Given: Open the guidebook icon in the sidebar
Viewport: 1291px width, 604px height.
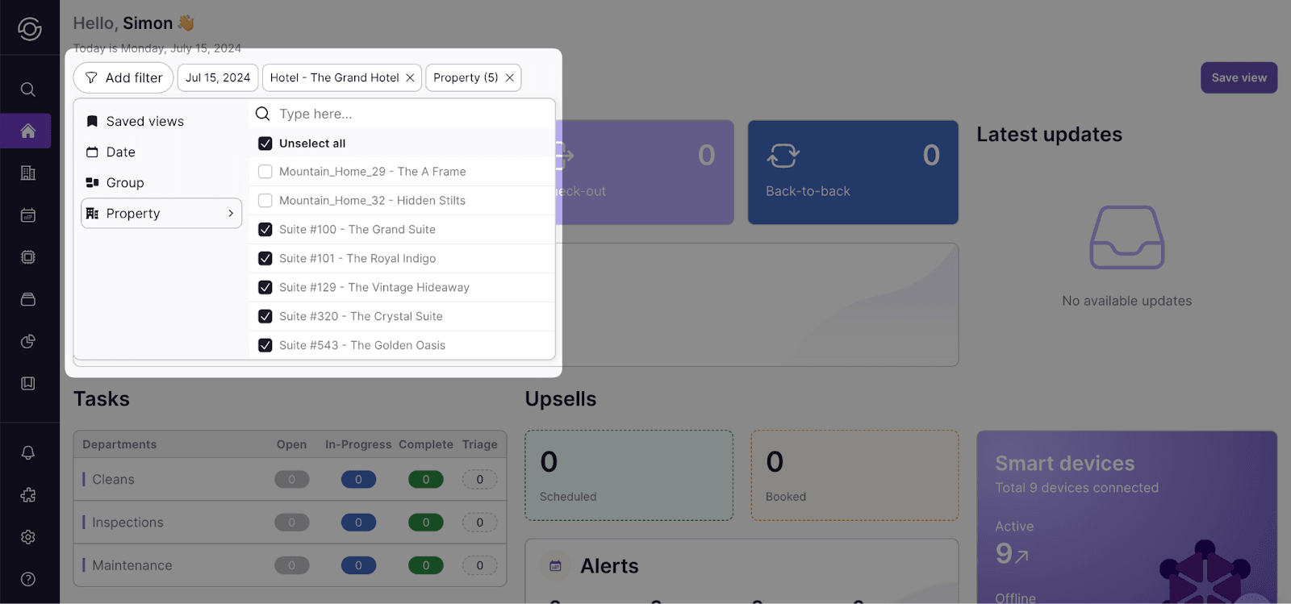Looking at the screenshot, I should 28,383.
